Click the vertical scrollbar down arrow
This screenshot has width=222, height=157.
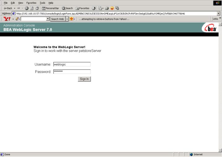[x=220, y=150]
